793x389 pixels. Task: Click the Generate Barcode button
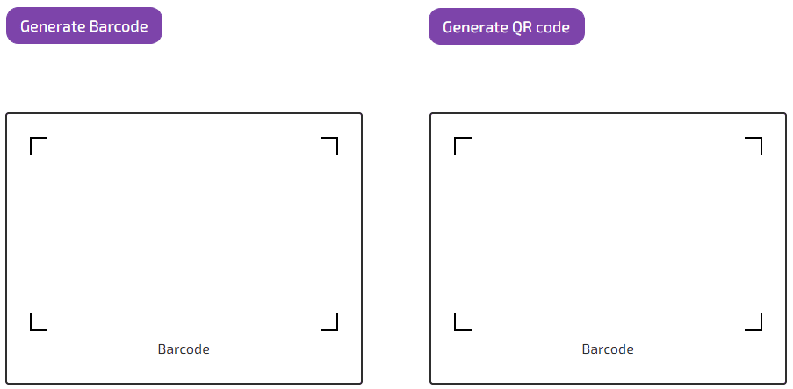[x=84, y=26]
